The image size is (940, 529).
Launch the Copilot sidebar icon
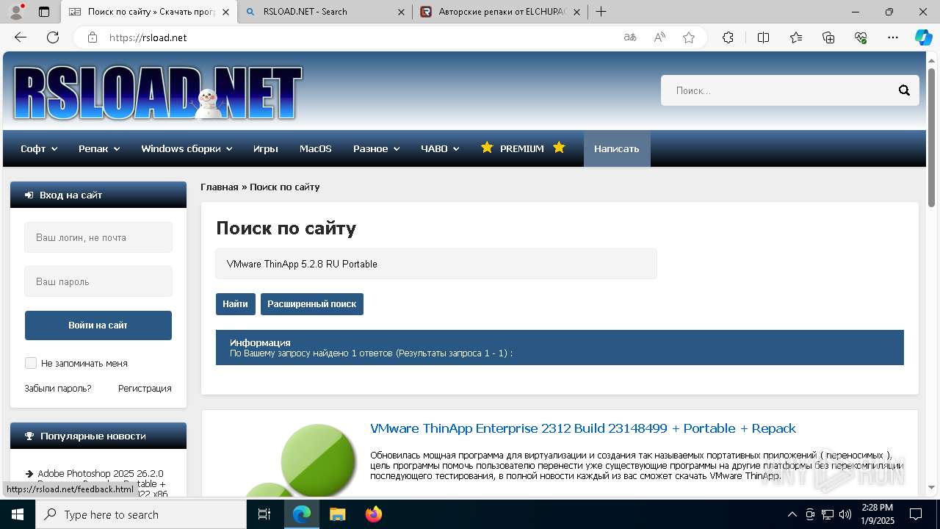pyautogui.click(x=923, y=37)
